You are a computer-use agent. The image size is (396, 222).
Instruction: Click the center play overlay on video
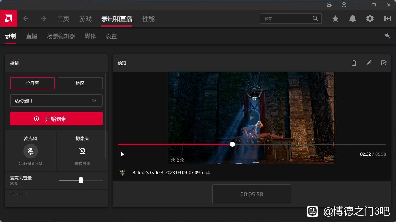pyautogui.click(x=252, y=117)
